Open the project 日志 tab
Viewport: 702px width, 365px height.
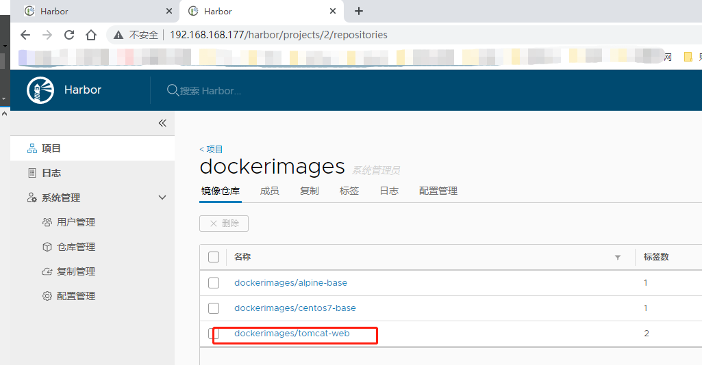click(x=389, y=191)
